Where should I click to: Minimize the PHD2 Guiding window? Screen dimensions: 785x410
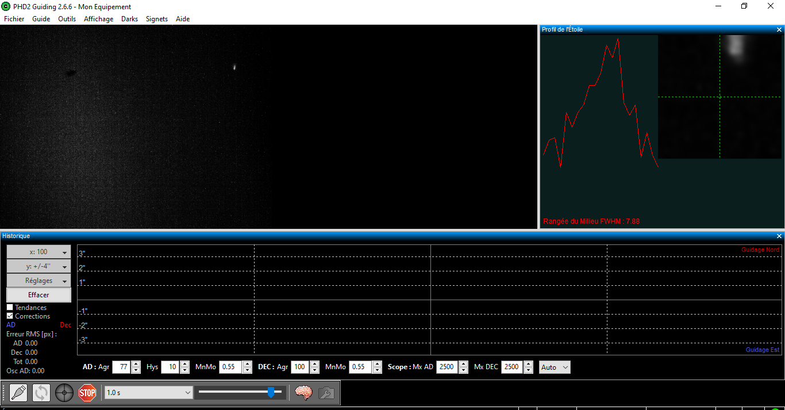(x=718, y=6)
